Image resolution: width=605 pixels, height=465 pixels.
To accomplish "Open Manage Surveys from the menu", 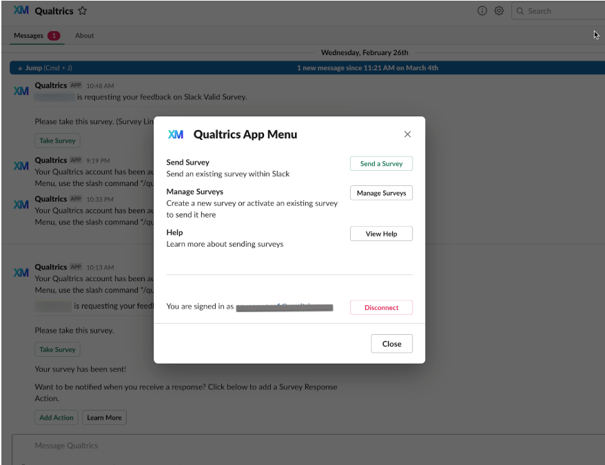I will click(381, 193).
